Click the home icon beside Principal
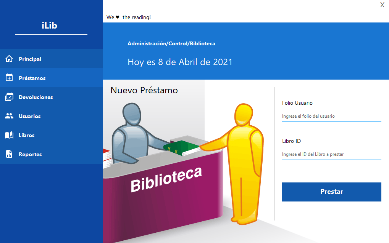This screenshot has width=389, height=243. 9,59
